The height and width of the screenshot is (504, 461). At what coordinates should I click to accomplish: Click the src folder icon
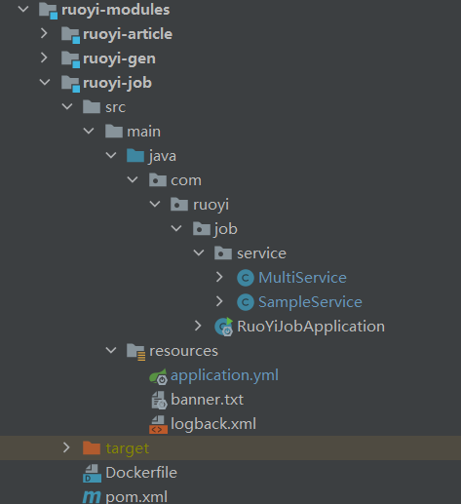click(x=92, y=107)
